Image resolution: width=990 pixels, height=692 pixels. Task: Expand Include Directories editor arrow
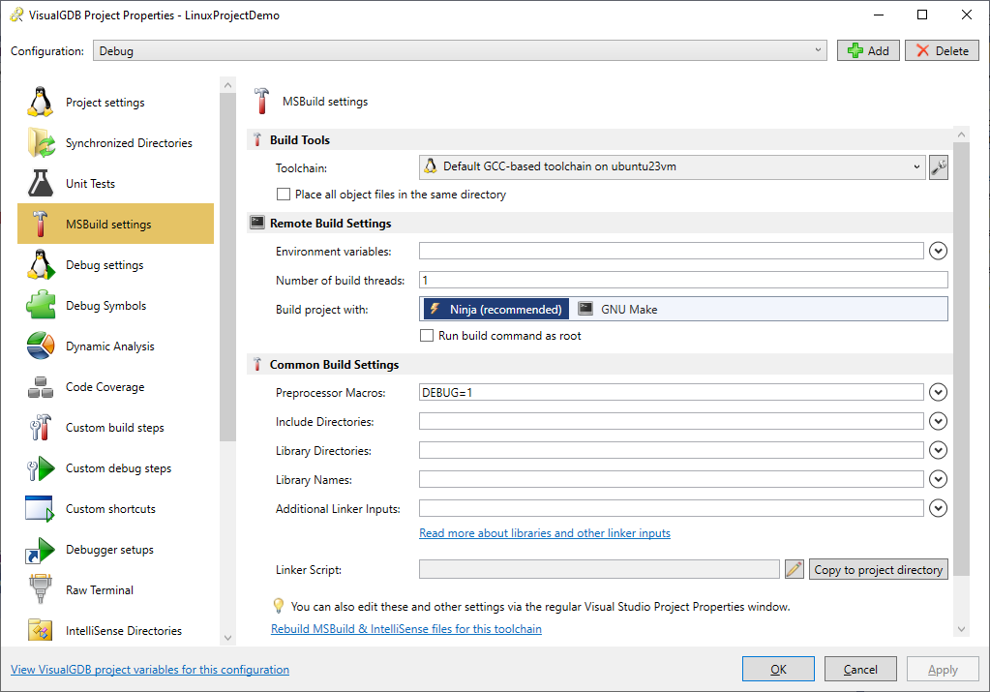point(939,421)
